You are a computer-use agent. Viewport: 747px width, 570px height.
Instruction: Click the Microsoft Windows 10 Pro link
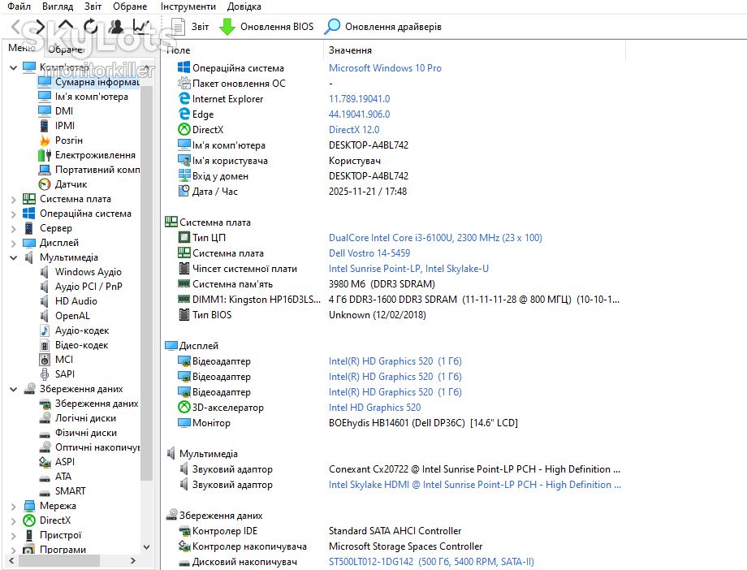tap(385, 68)
